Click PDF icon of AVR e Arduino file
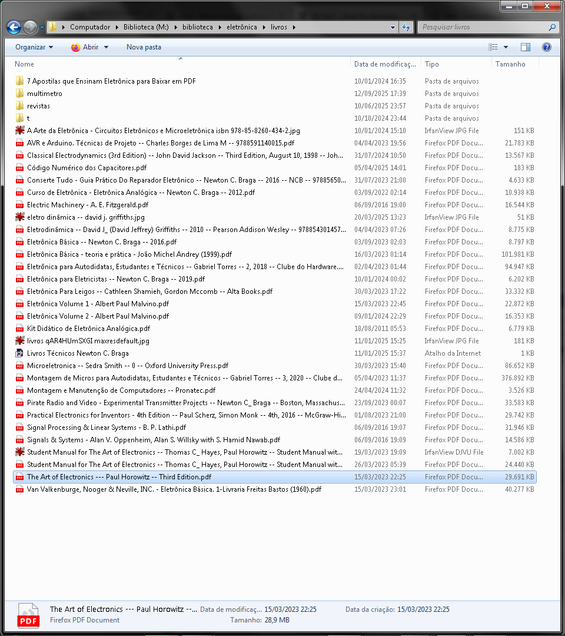565x636 pixels. (19, 143)
